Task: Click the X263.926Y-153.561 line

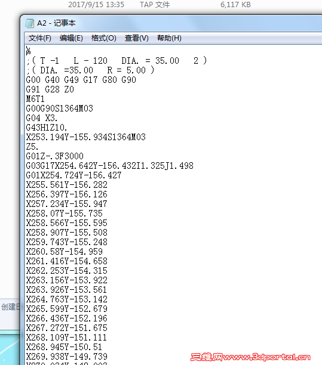Action: pyautogui.click(x=66, y=290)
